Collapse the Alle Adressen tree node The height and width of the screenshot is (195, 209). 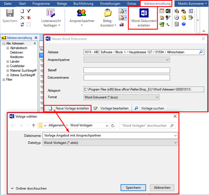[x=4, y=44]
